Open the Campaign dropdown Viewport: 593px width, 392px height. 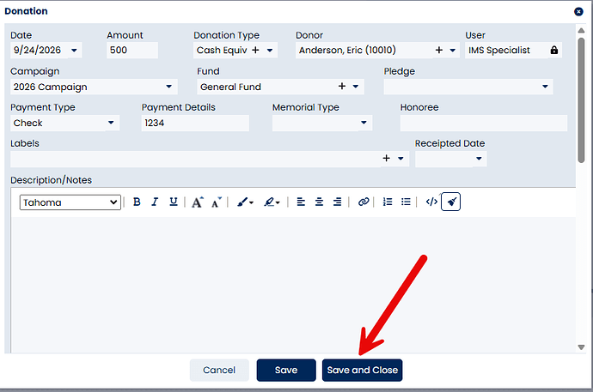point(169,87)
